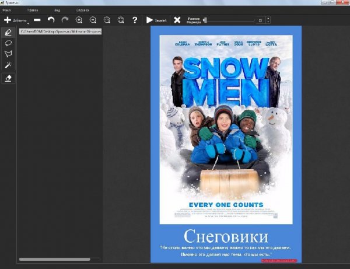
Task: Select the Eraser tool
Action: pyautogui.click(x=8, y=78)
